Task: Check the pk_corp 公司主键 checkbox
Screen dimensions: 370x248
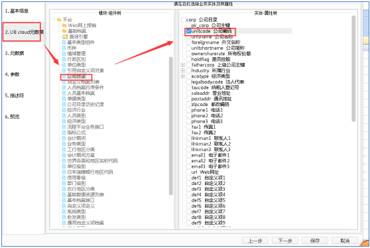Action: [188, 25]
